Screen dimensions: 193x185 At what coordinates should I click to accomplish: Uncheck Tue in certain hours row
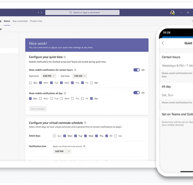point(51,83)
